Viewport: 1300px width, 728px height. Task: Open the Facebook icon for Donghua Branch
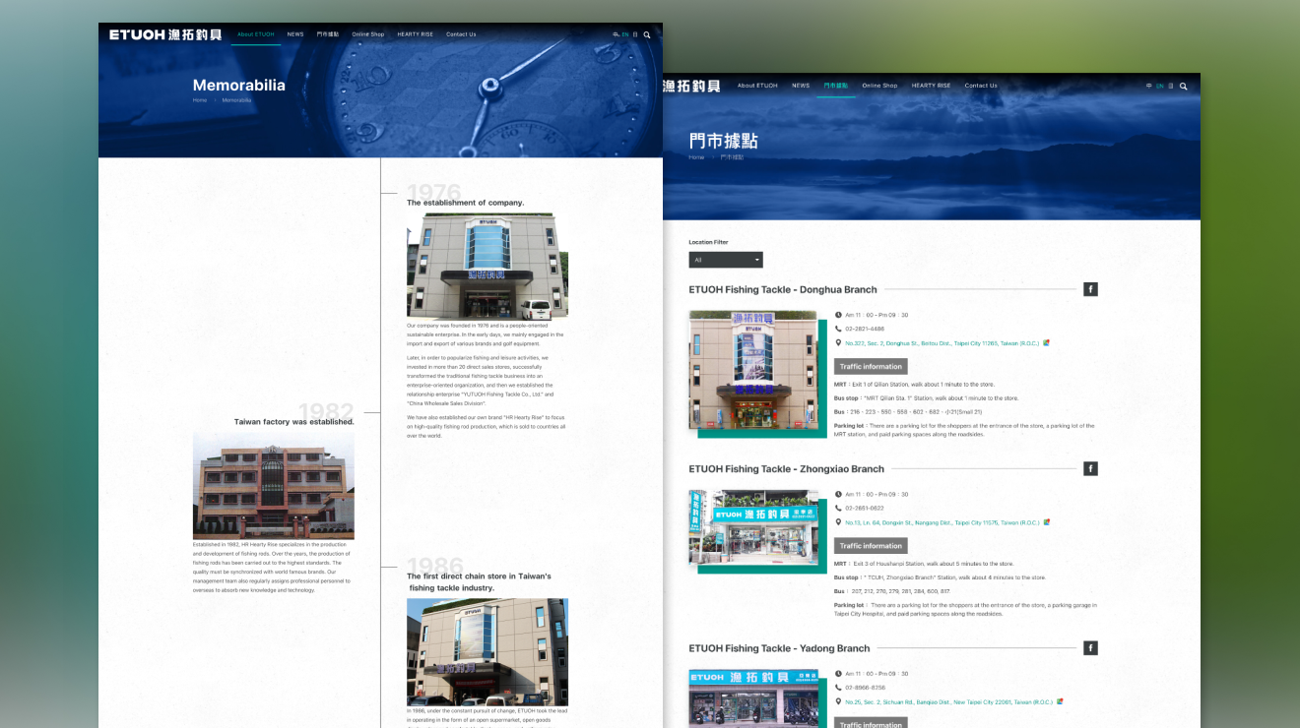[x=1090, y=289]
